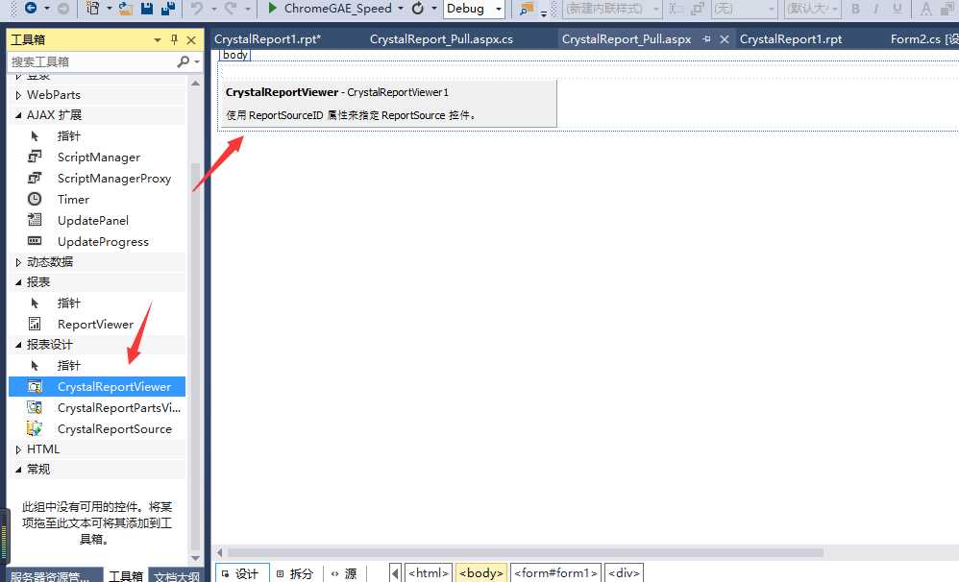Close the CrystalReport_Pull.aspx tab
959x582 pixels.
pyautogui.click(x=725, y=39)
